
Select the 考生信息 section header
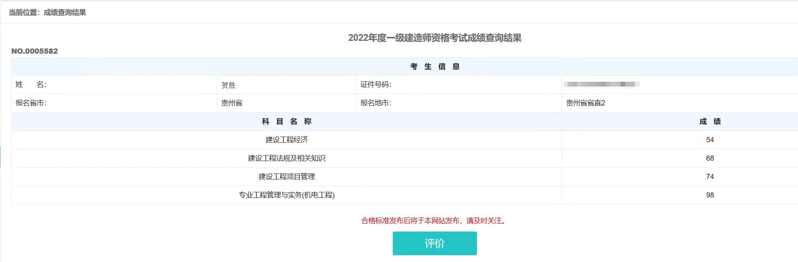click(434, 67)
